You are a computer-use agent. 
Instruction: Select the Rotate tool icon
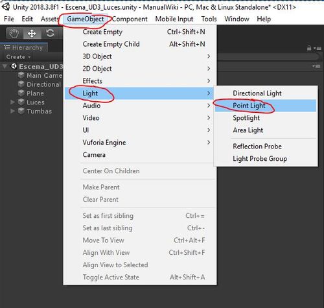(50, 34)
